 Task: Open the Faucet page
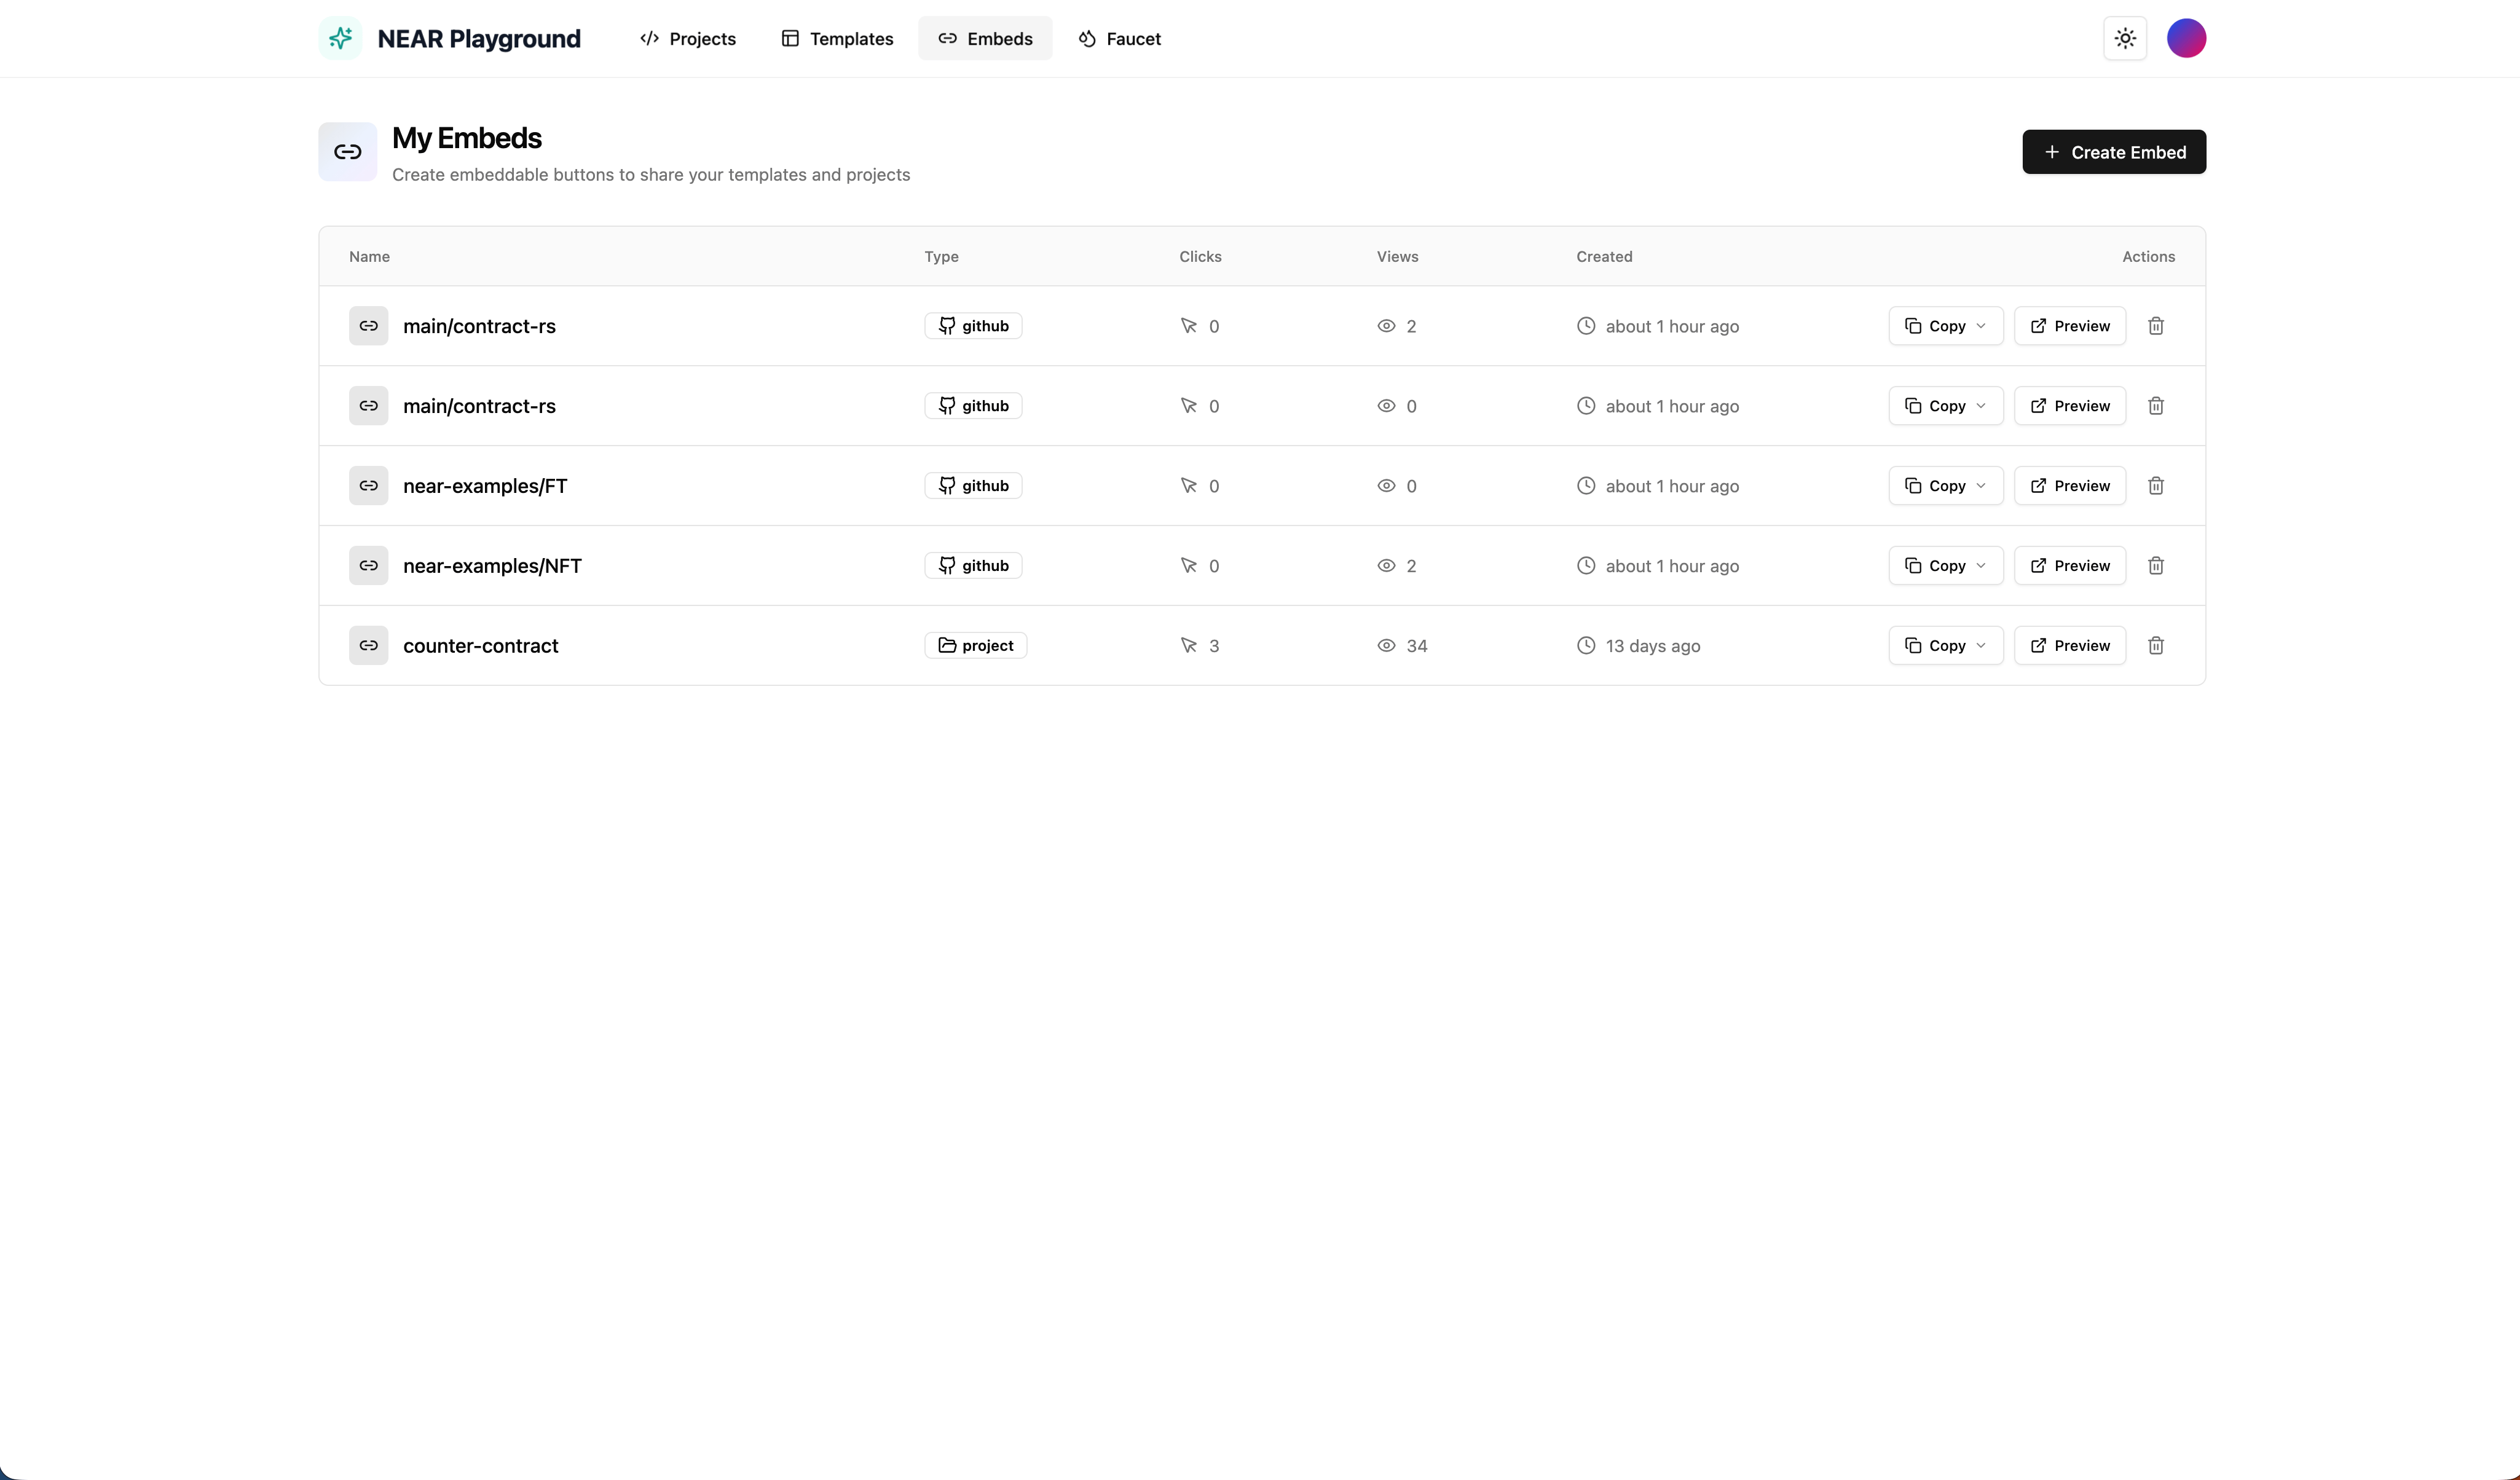pyautogui.click(x=1119, y=38)
